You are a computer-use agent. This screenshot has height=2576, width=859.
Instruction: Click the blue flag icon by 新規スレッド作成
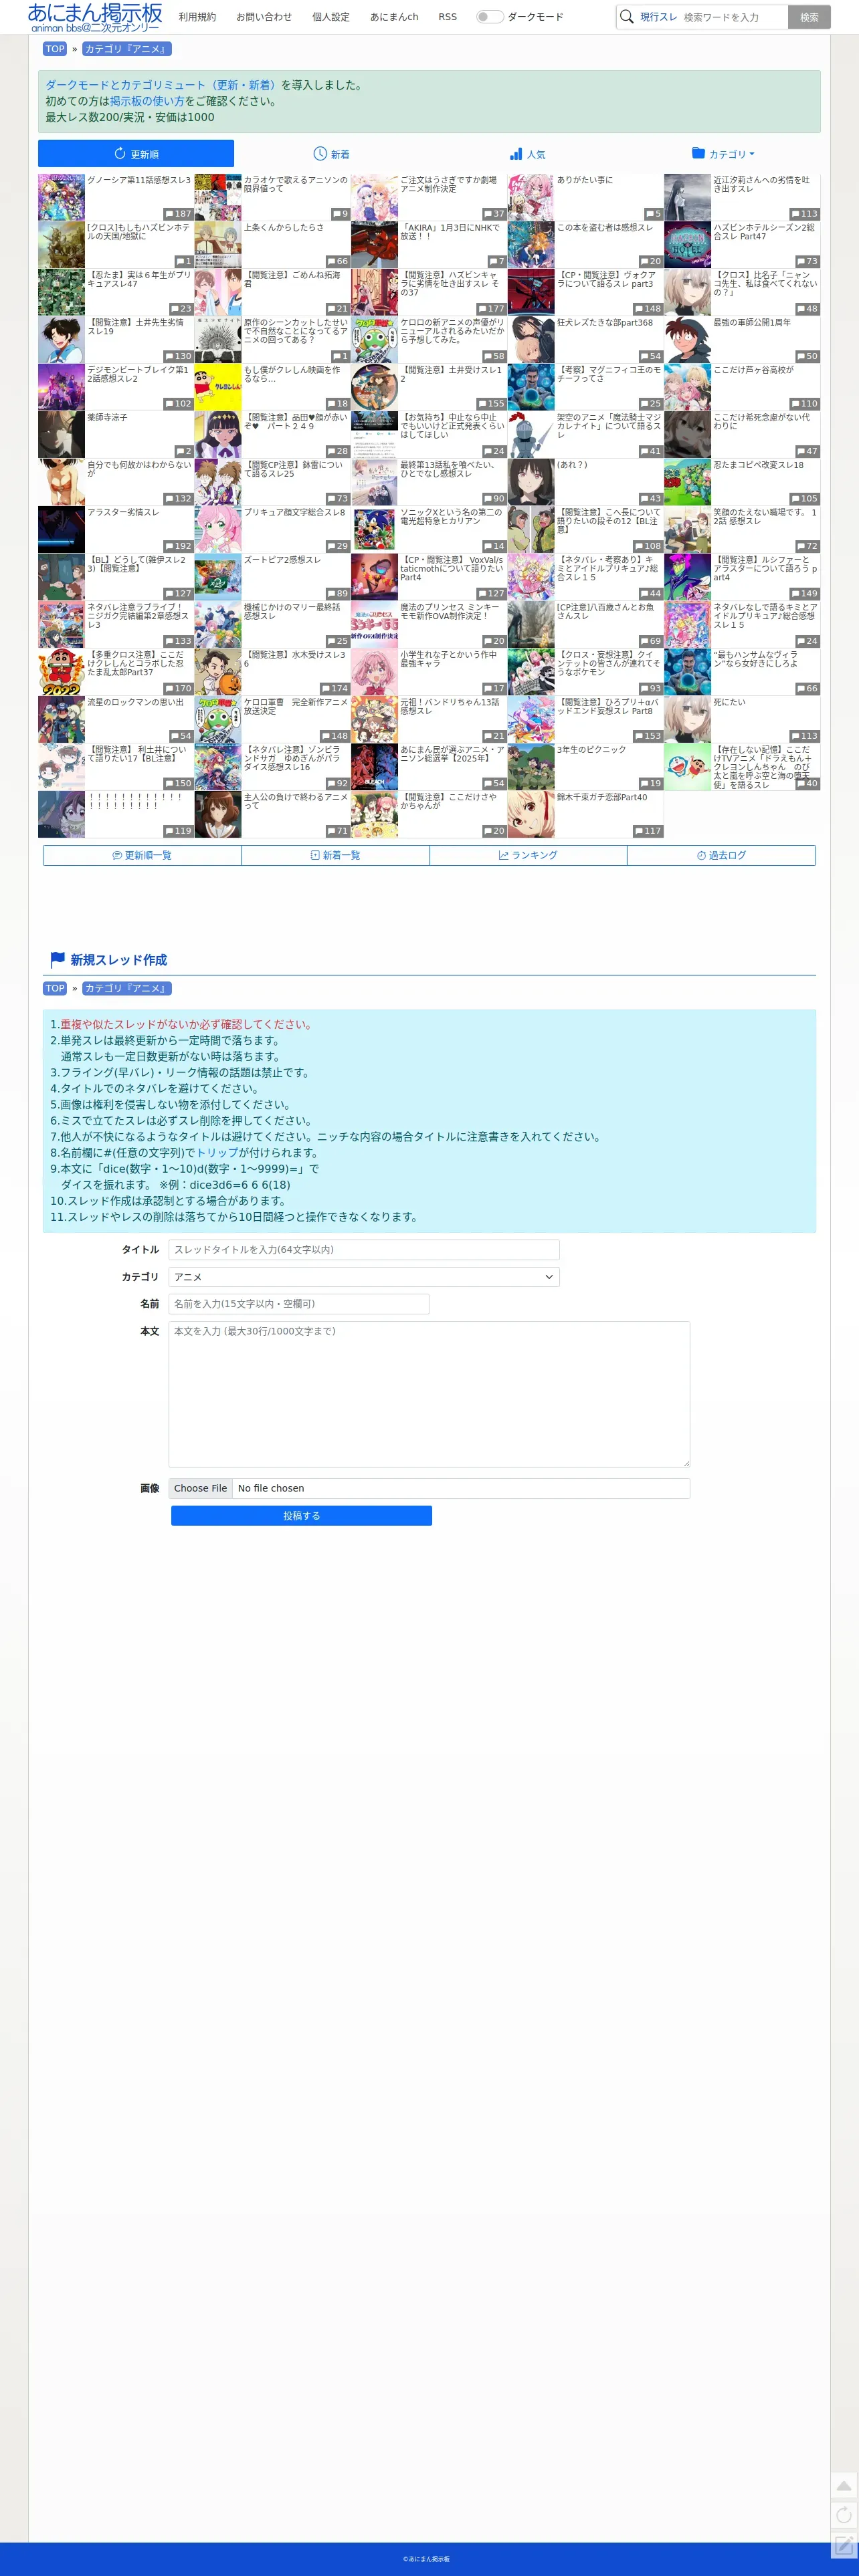pyautogui.click(x=57, y=959)
